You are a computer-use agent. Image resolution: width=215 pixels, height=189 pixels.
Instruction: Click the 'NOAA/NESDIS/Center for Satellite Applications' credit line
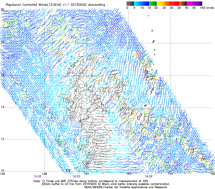point(126,187)
